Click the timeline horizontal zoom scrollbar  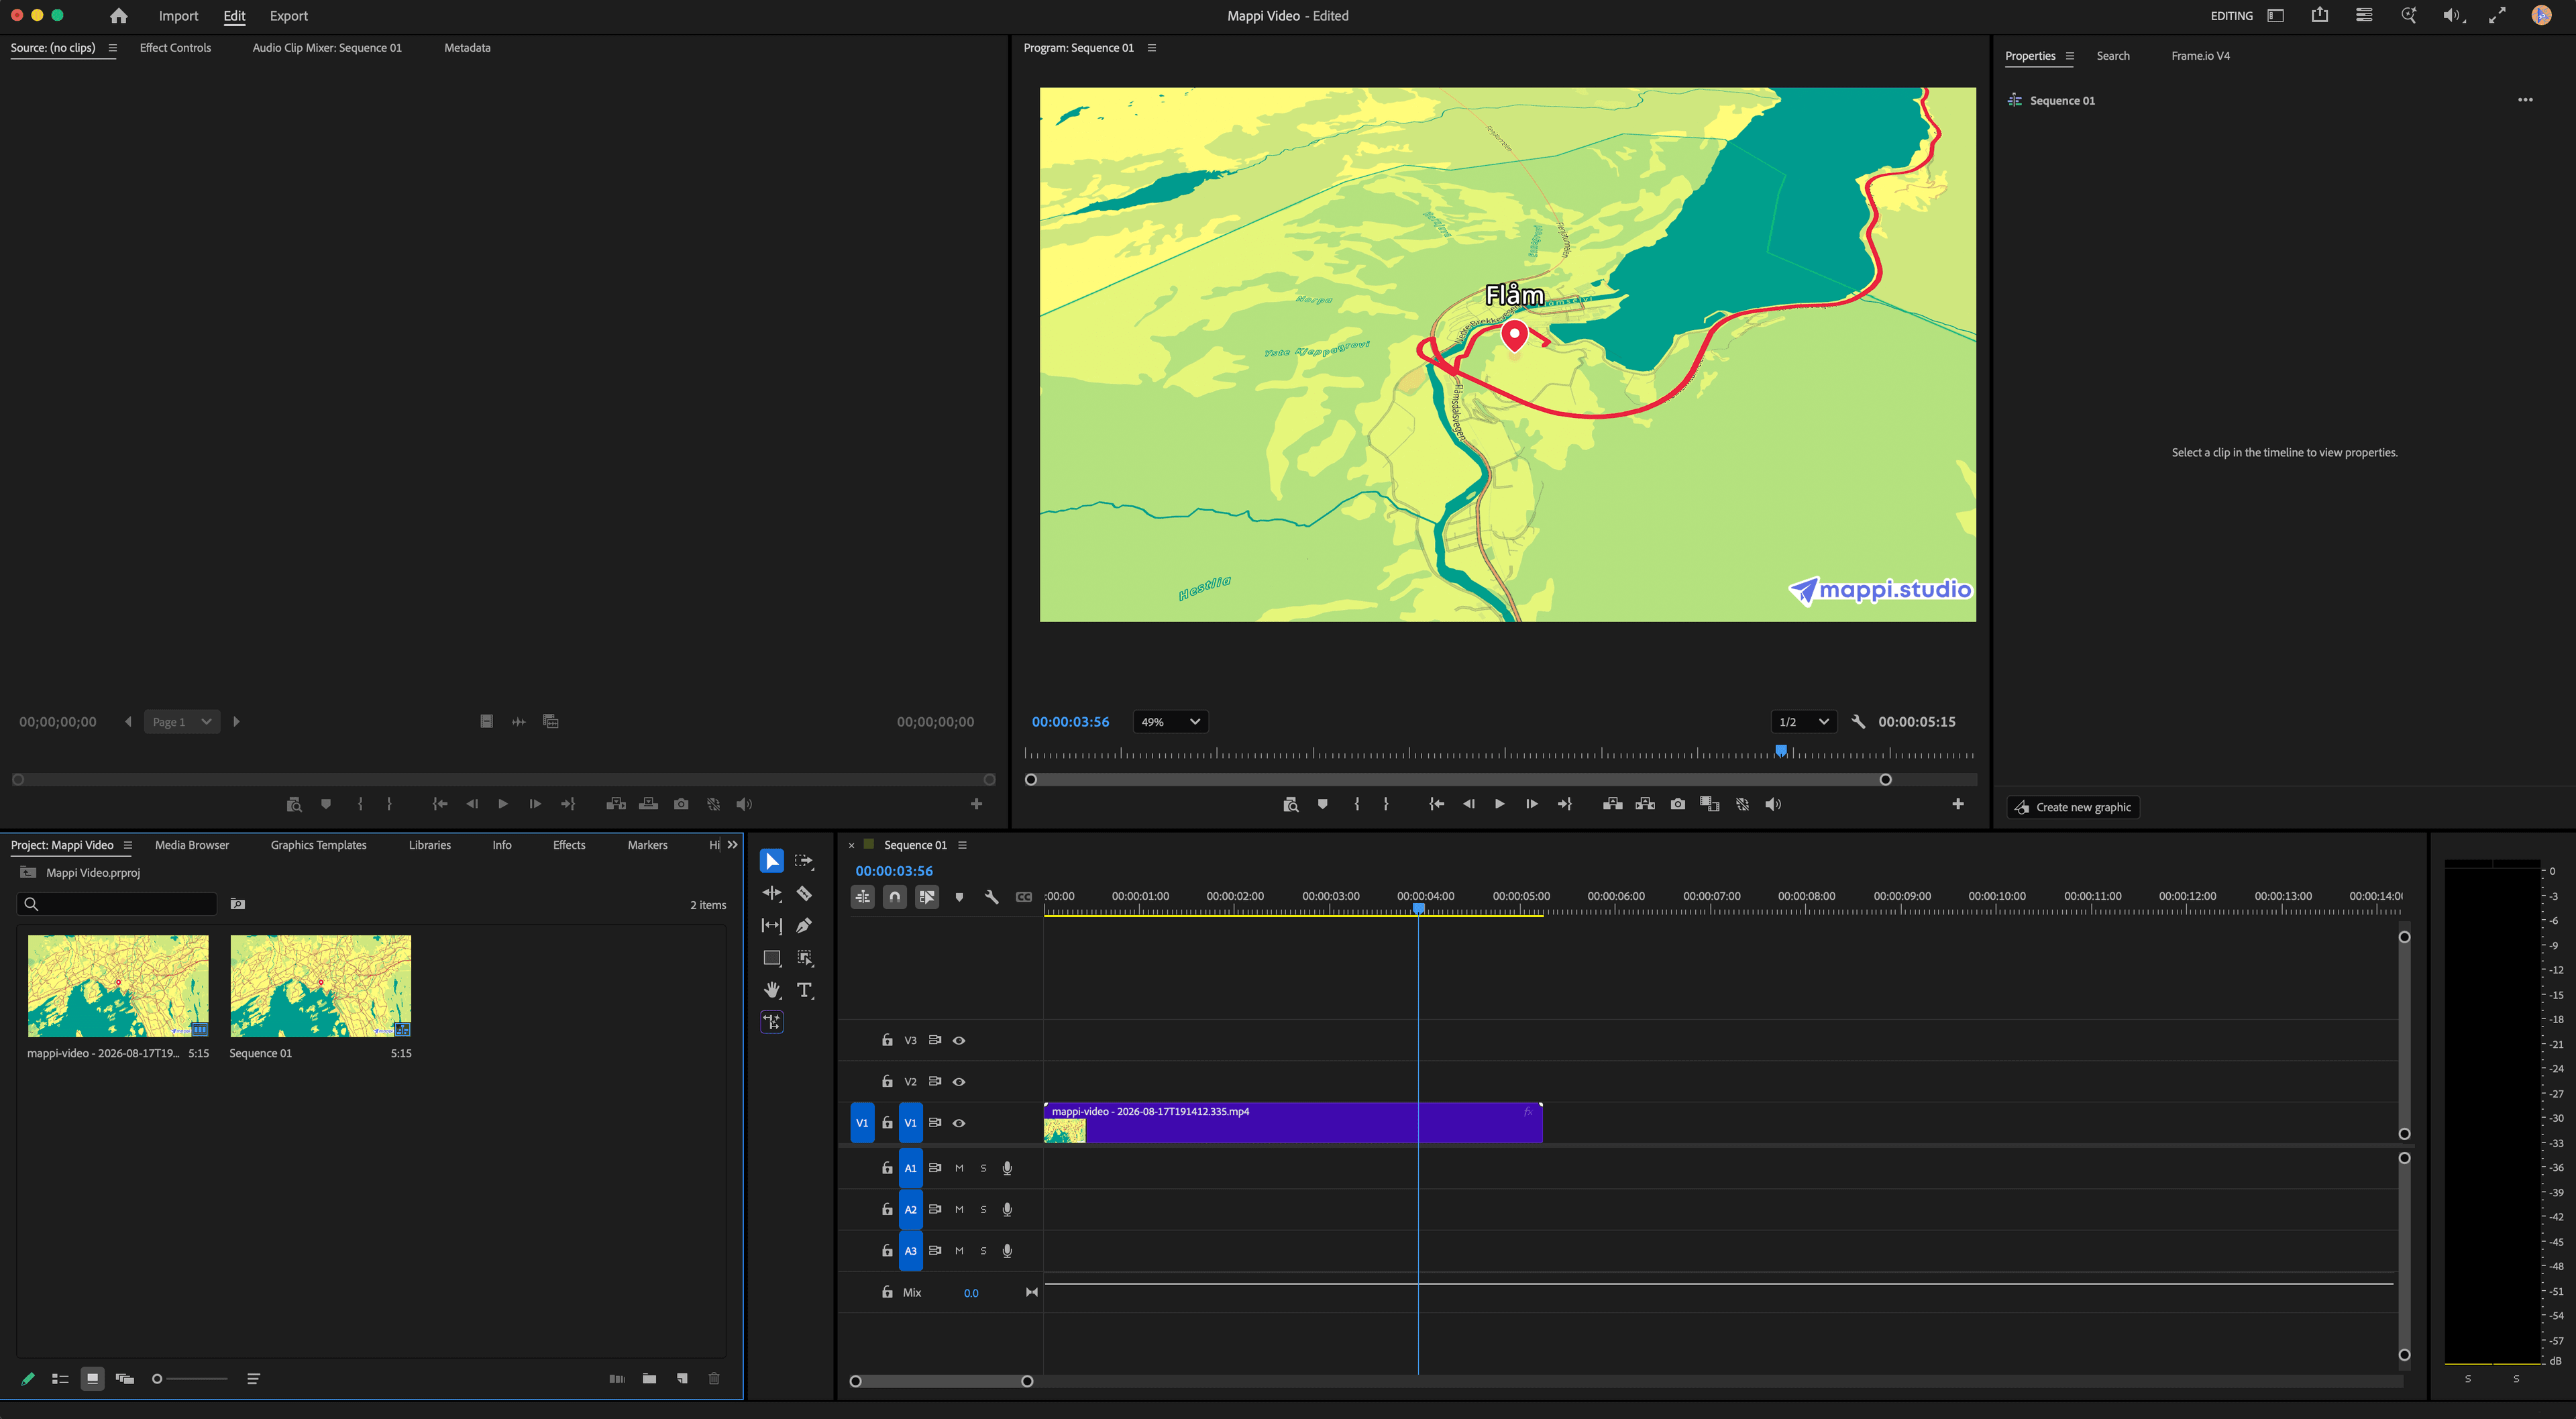(941, 1381)
